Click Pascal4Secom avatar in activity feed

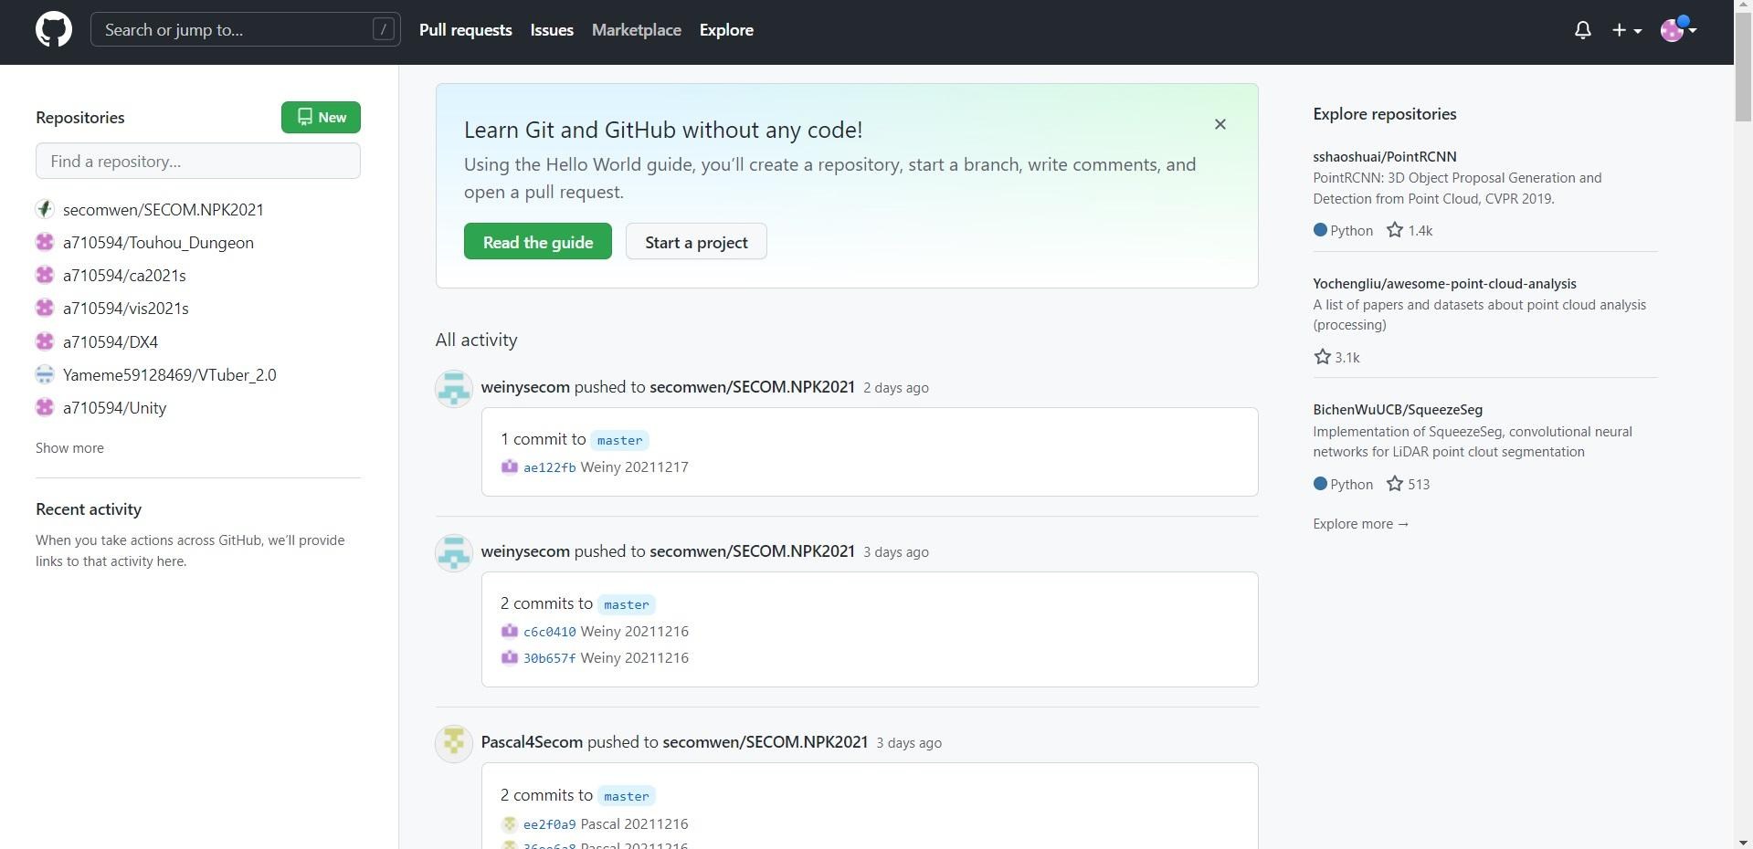pyautogui.click(x=454, y=743)
